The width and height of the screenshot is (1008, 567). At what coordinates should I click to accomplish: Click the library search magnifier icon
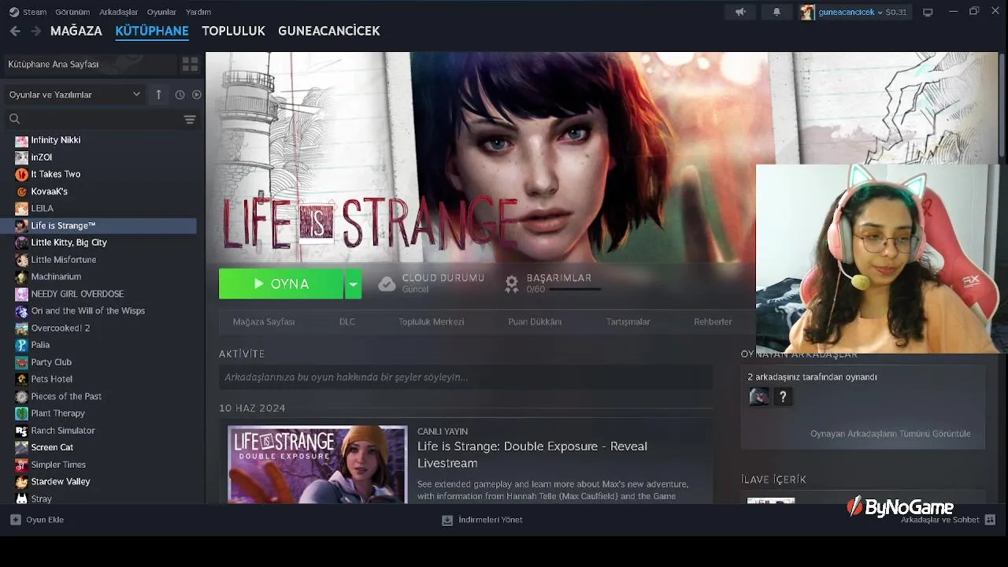(14, 119)
